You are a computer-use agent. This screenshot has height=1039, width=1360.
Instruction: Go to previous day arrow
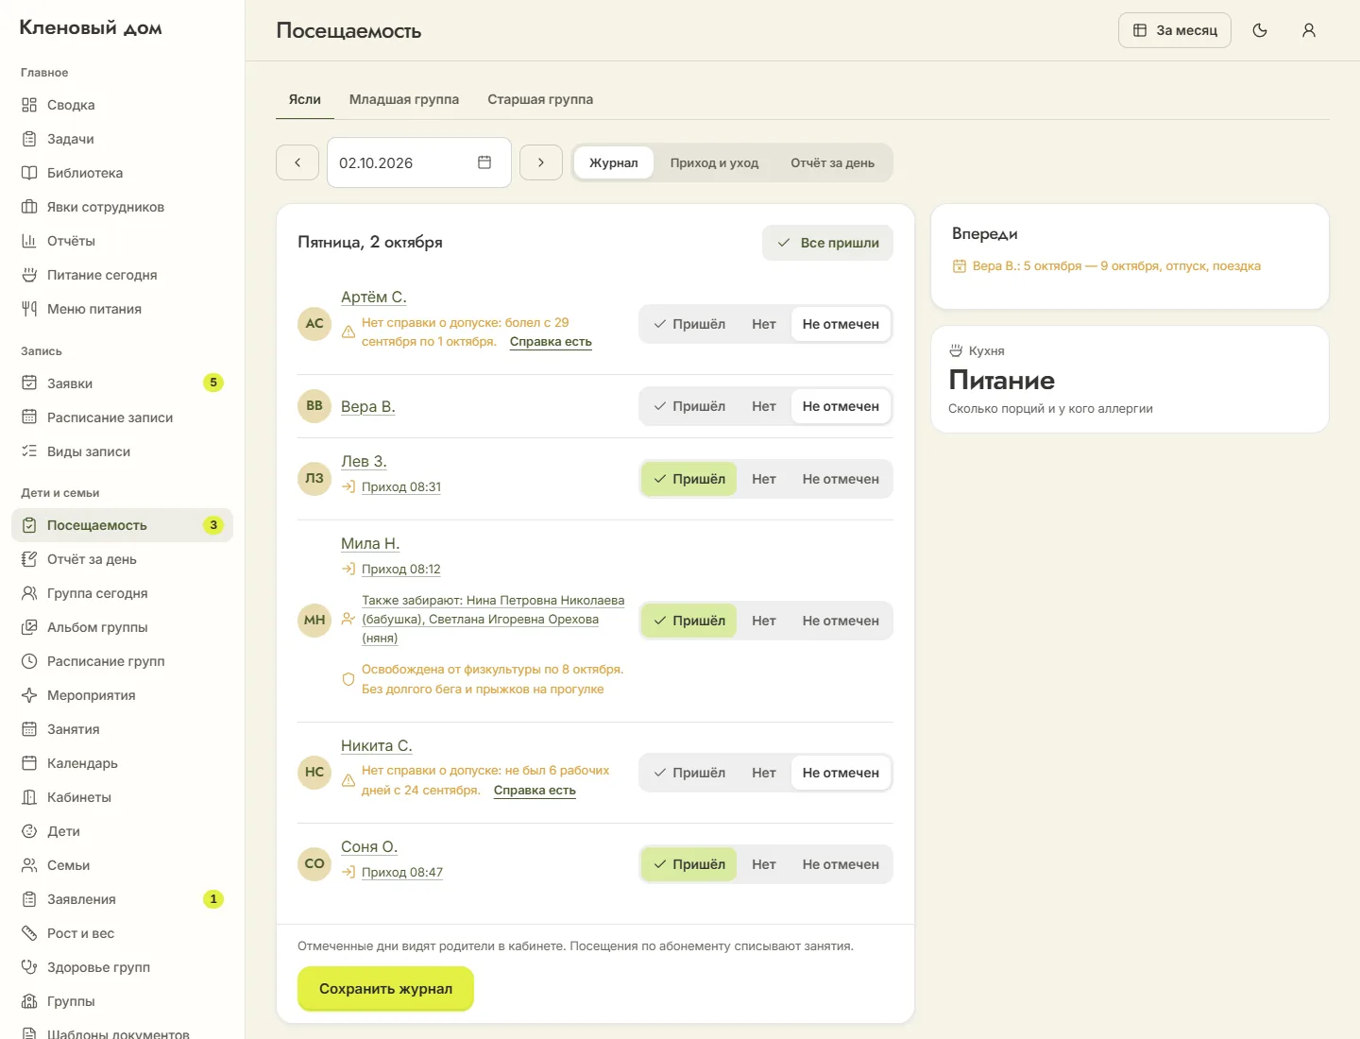[x=297, y=162]
